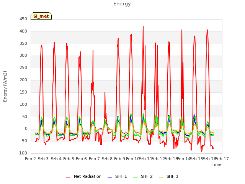Click the orange SHF 3 legend swatch
Image resolution: width=245 pixels, height=184 pixels.
(x=161, y=177)
